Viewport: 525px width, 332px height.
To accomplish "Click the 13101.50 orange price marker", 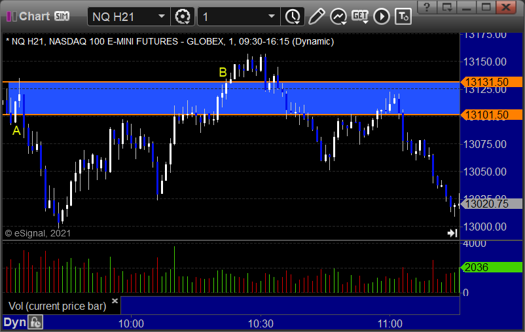I will tap(491, 115).
